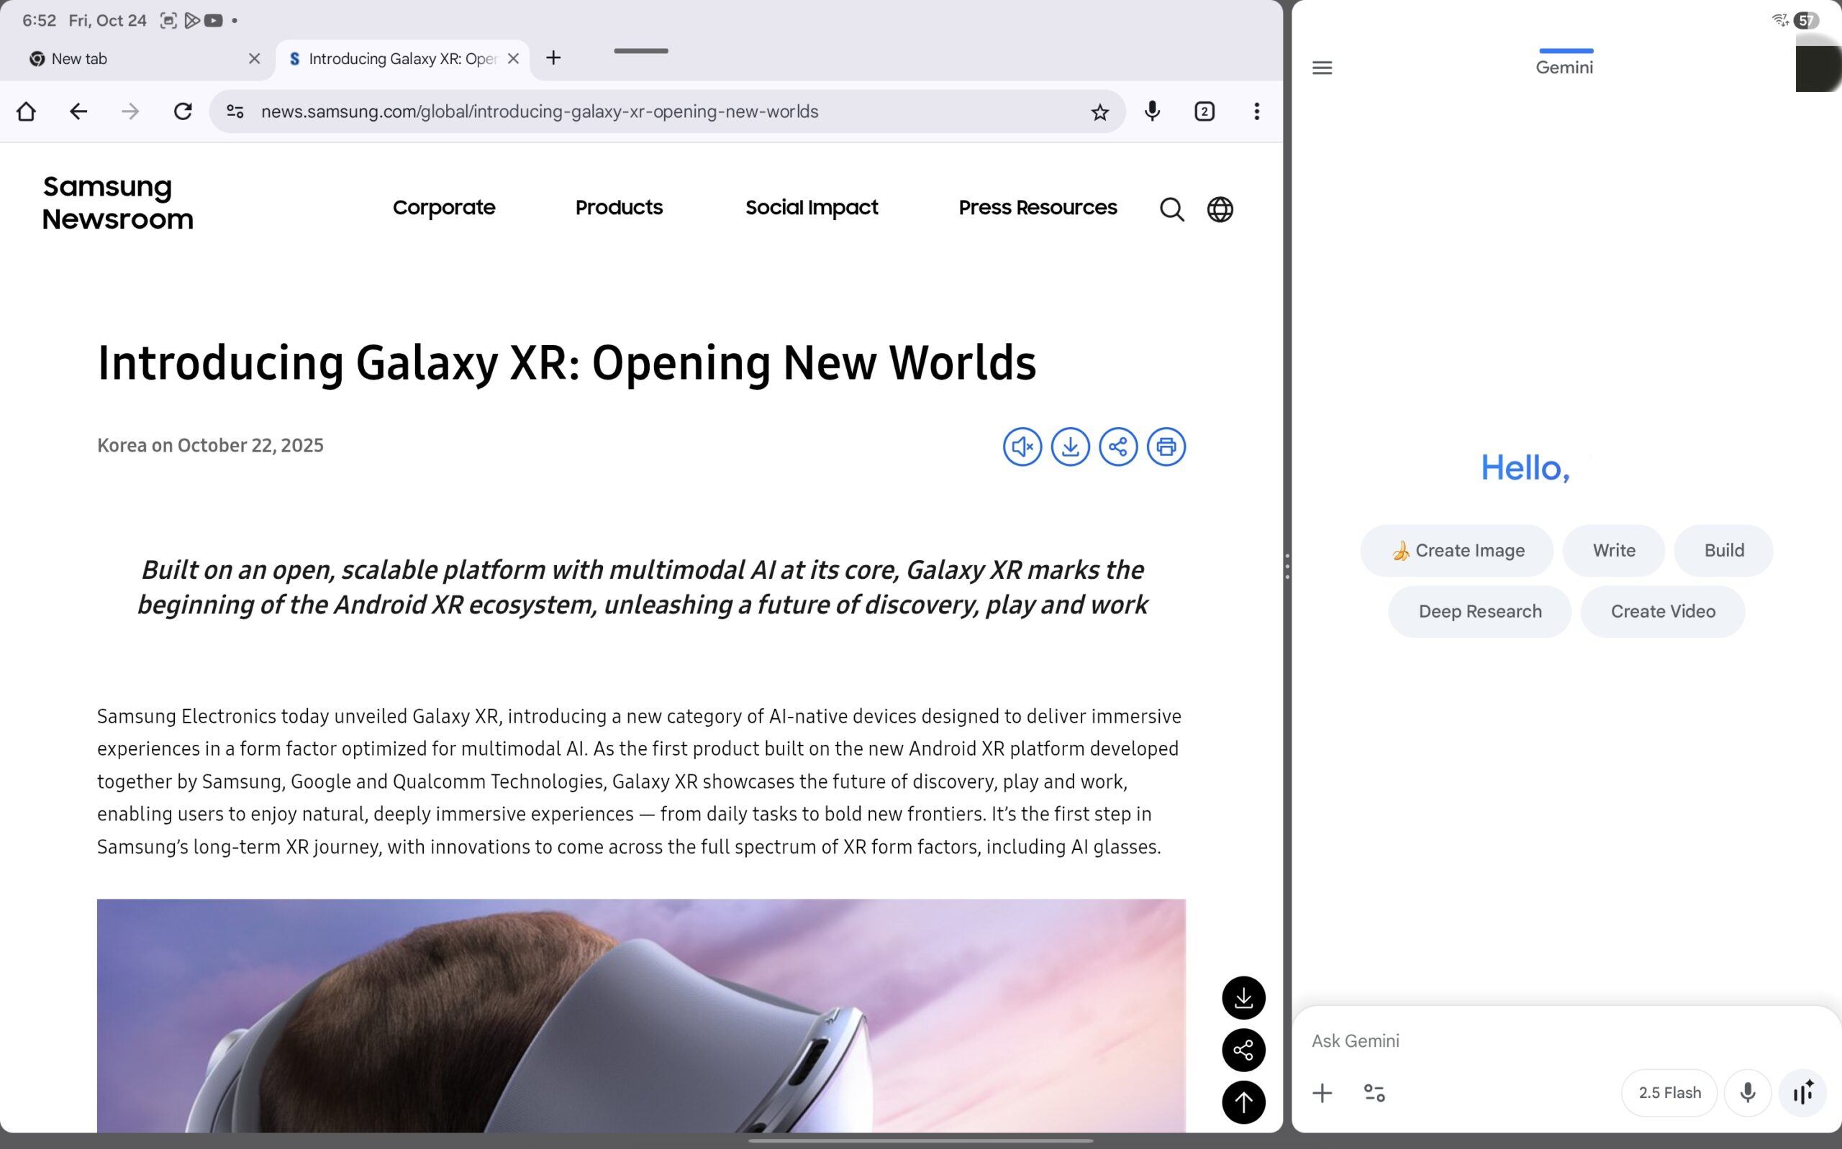Click 'Korea on October 22, 2025' dateline
The height and width of the screenshot is (1149, 1842).
[210, 445]
